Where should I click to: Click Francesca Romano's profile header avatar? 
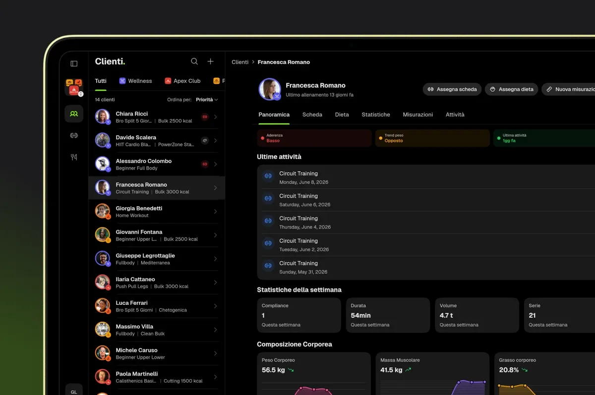tap(270, 89)
